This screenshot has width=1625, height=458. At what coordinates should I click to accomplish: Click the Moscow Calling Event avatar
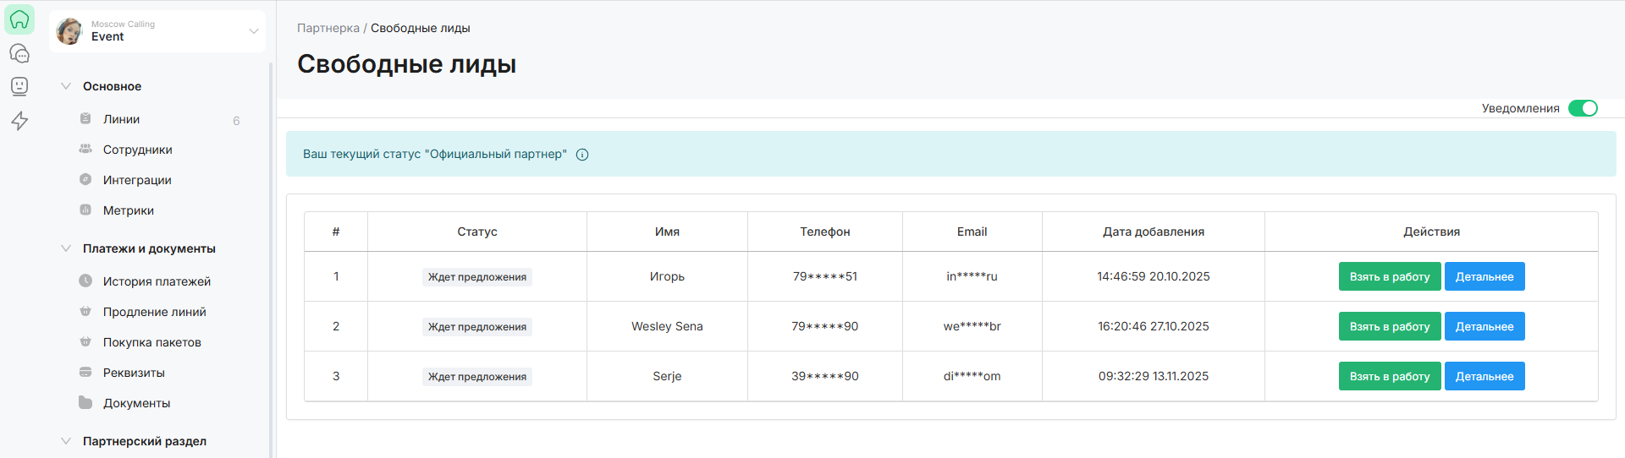click(69, 31)
